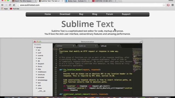This screenshot has width=175, height=98.
Task: Select templatetags folder in sidebar
Action: [x=43, y=80]
